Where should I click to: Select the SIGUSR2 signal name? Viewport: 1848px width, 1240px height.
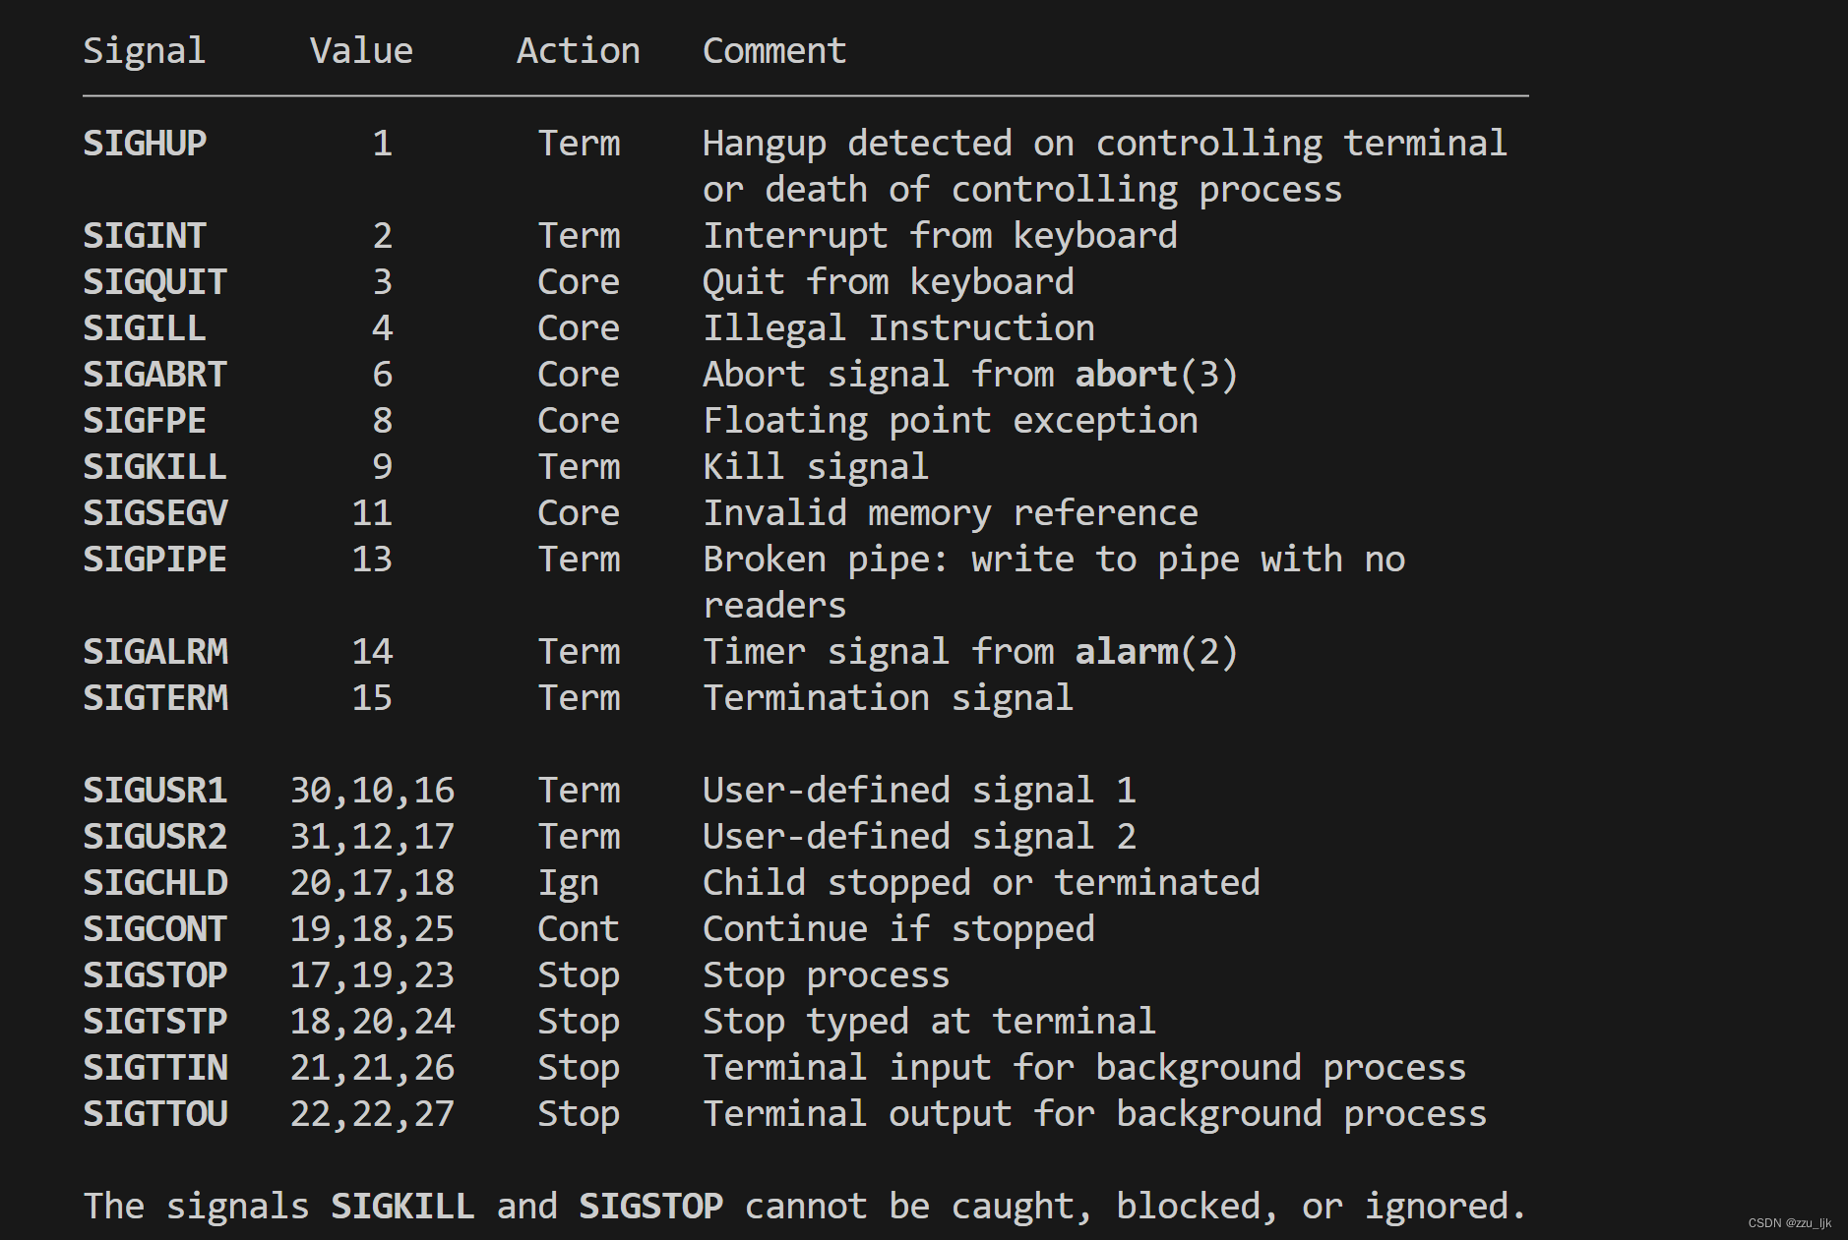[154, 837]
